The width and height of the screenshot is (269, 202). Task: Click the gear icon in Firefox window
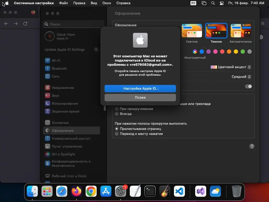point(261,37)
